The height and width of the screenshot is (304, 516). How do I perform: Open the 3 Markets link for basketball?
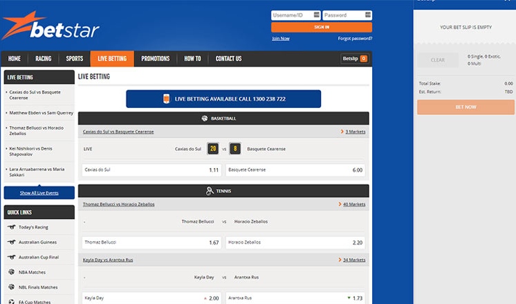[356, 132]
